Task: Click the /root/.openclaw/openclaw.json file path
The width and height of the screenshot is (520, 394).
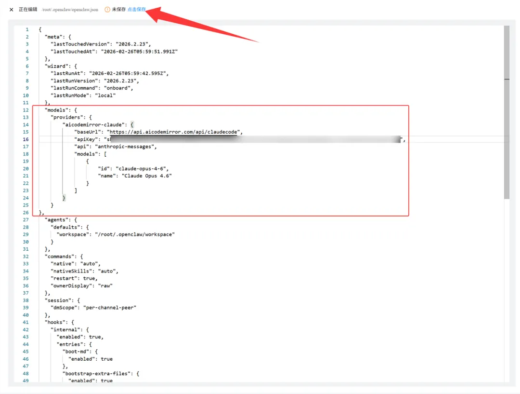Action: [70, 10]
